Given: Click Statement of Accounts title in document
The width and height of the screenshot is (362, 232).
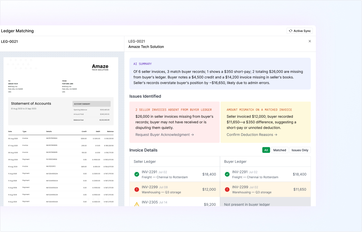Looking at the screenshot, I should click(31, 103).
